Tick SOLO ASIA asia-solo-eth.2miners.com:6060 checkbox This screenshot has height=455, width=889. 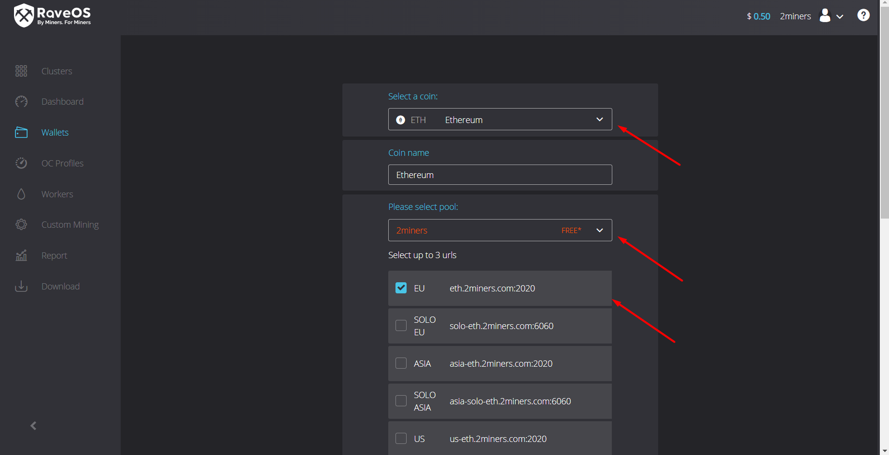coord(401,401)
